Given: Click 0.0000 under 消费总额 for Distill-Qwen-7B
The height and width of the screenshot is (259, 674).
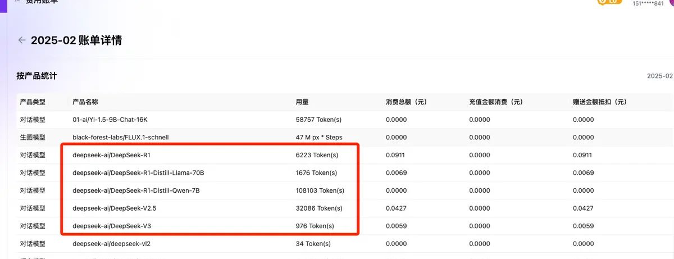Looking at the screenshot, I should (397, 190).
